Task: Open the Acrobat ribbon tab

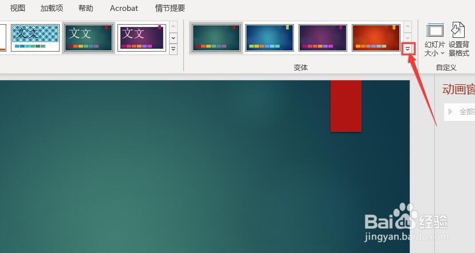Action: (x=124, y=8)
